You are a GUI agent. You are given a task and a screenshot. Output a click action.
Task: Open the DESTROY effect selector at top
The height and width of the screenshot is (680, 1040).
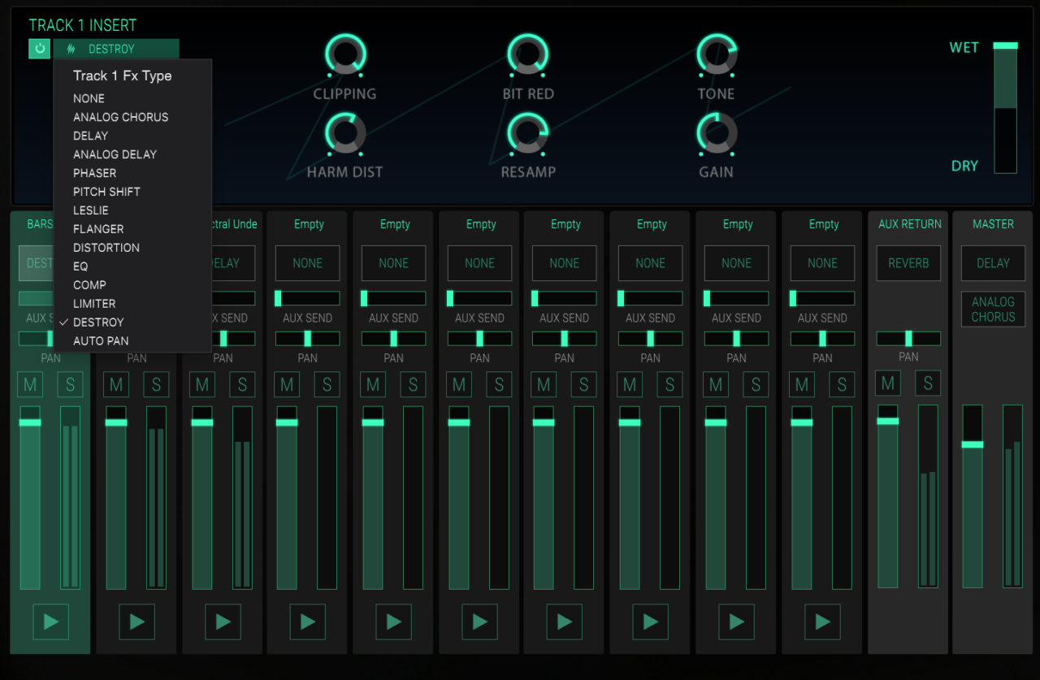(116, 49)
